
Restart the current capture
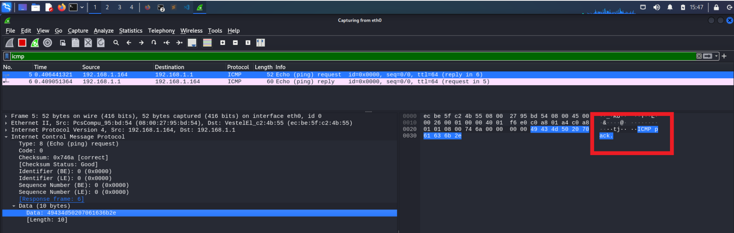tap(35, 43)
